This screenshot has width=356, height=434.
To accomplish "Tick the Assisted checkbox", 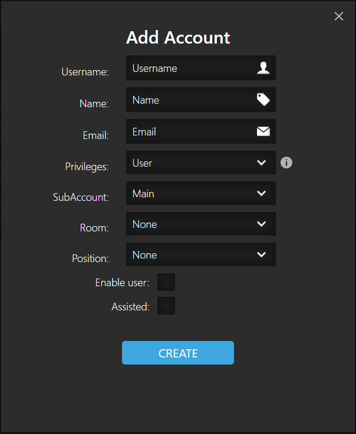I will [x=166, y=306].
